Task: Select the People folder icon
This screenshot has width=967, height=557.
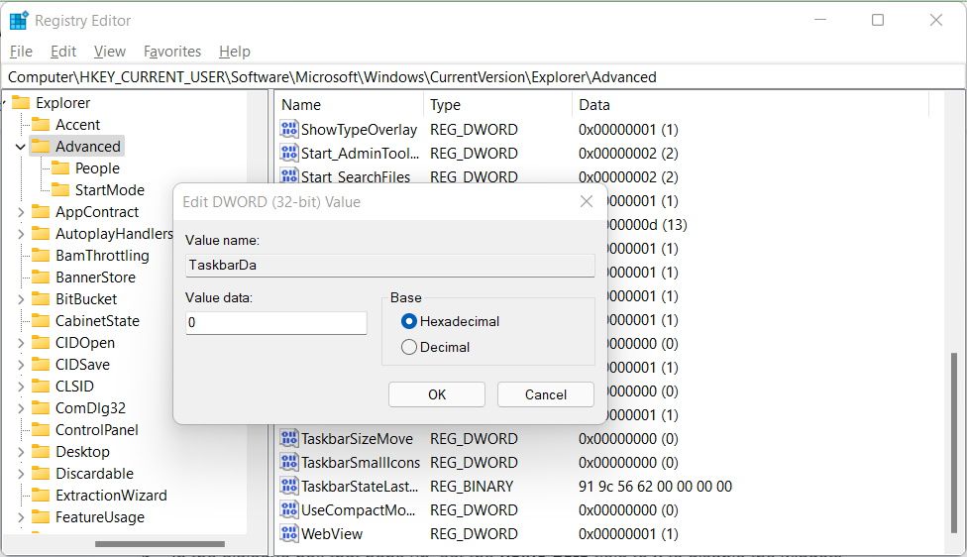Action: [60, 168]
